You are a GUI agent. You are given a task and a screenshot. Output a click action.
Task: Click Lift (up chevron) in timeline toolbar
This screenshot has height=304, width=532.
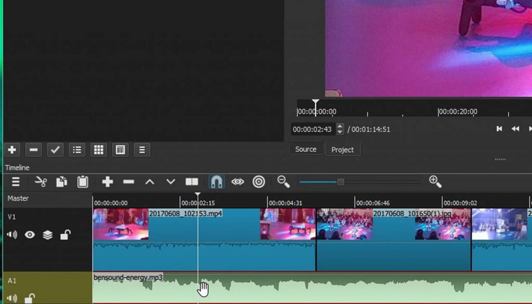coord(150,182)
